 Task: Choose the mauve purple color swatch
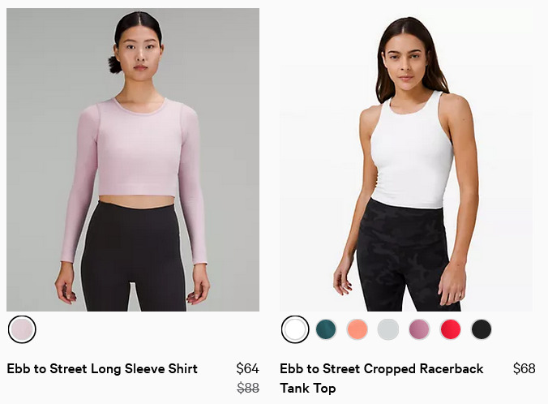[419, 329]
